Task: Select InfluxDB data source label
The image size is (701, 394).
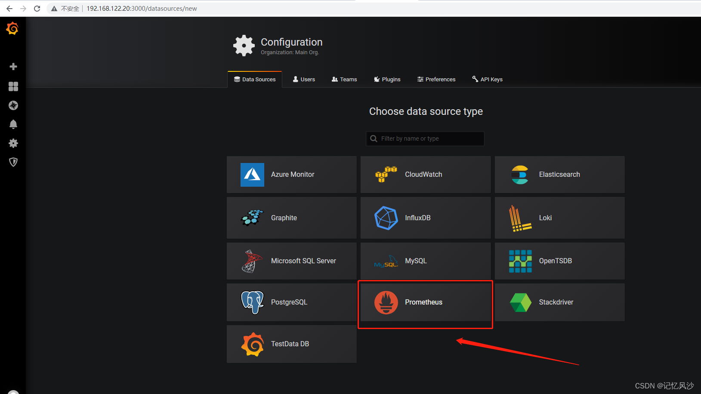Action: tap(418, 218)
